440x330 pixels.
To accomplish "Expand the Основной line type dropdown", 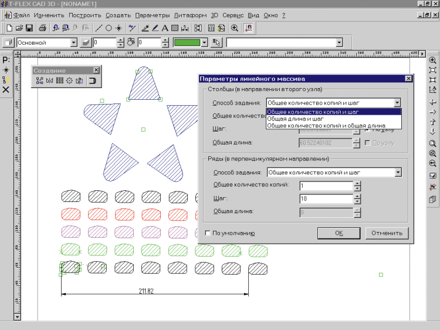I will [73, 42].
